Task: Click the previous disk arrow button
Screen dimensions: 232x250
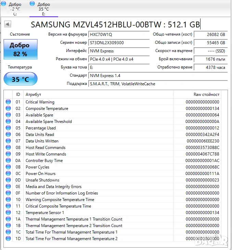Action: 8,24
